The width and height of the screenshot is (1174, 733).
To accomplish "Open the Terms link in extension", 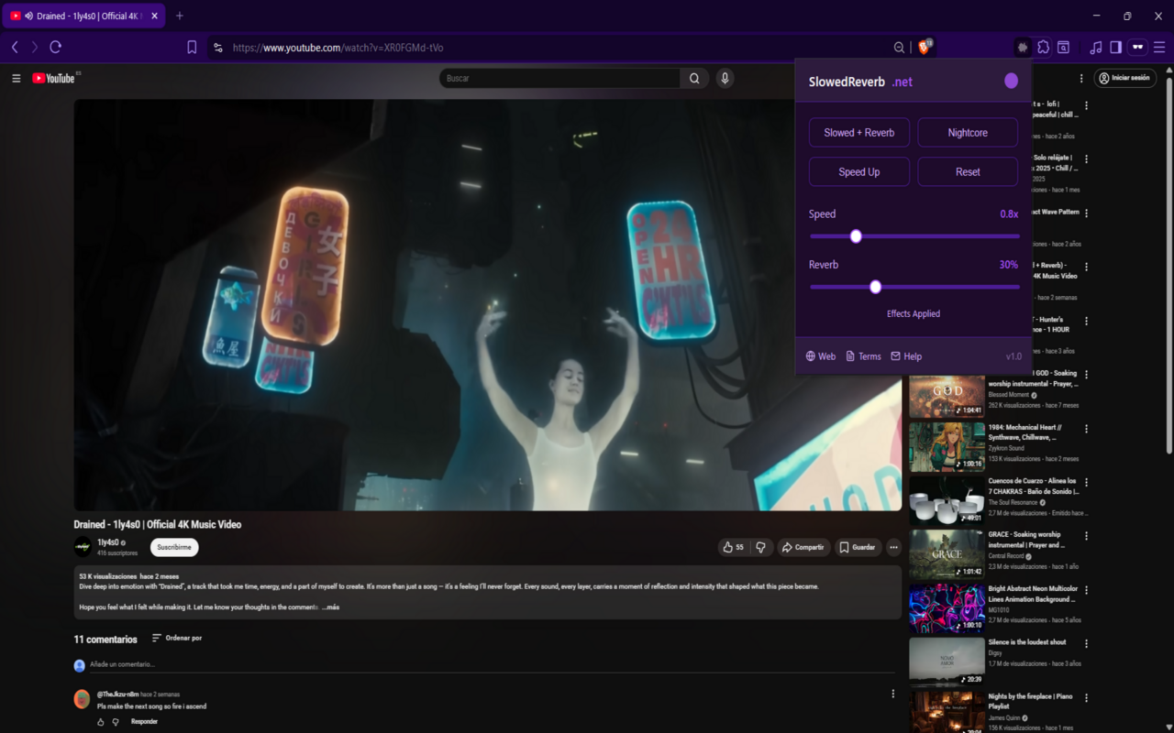I will (863, 356).
